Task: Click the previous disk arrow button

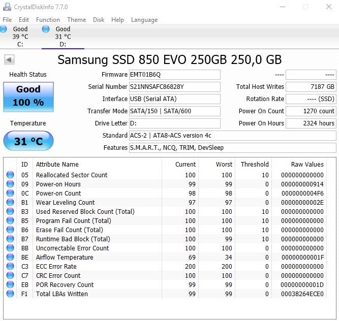Action: tap(9, 60)
